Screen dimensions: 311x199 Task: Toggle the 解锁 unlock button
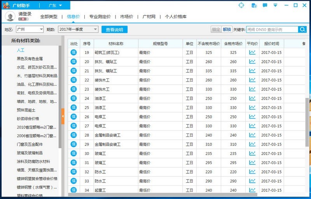(x=227, y=29)
